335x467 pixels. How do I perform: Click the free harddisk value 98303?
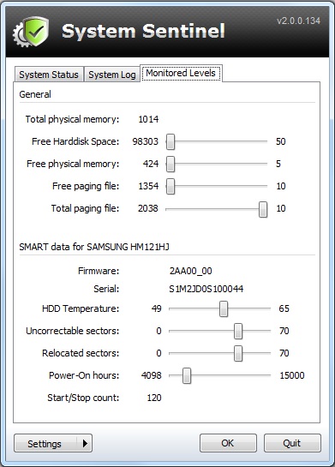[x=146, y=141]
